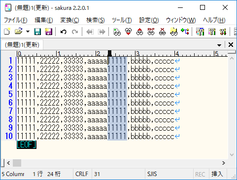
Task: Click SJIS encoding in status bar
Action: pos(152,174)
